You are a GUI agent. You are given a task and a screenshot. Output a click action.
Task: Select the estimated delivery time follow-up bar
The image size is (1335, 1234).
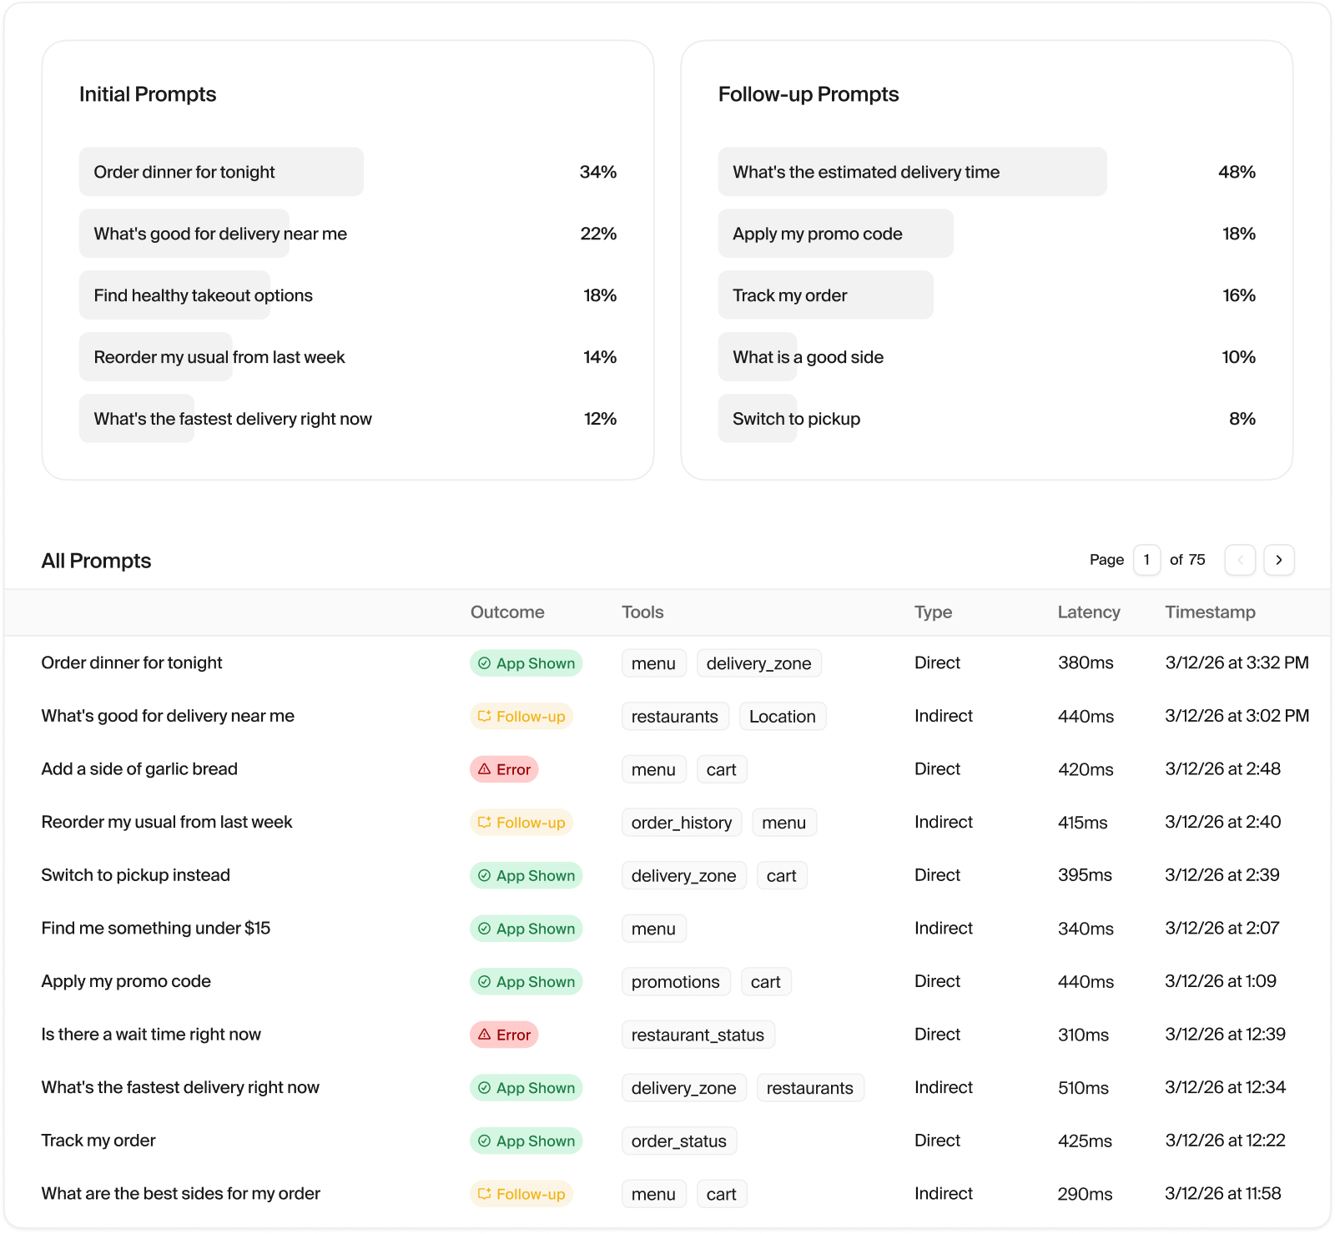coord(911,172)
